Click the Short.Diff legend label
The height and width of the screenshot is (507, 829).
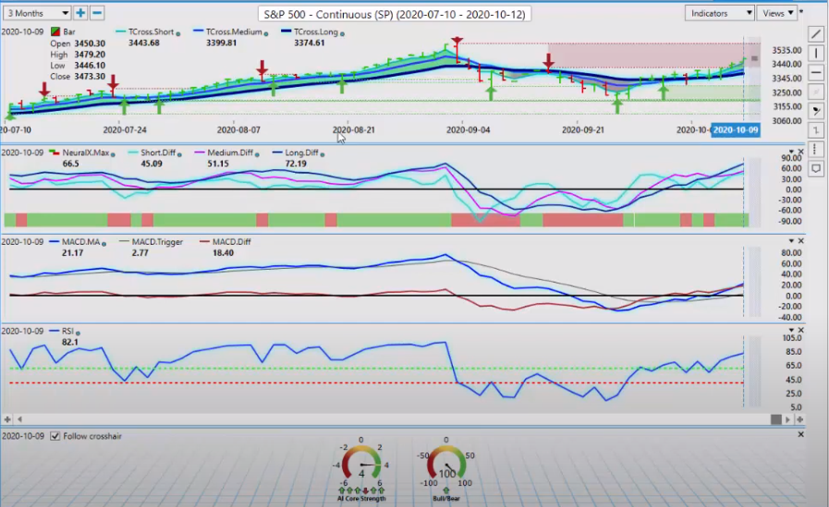coord(158,152)
